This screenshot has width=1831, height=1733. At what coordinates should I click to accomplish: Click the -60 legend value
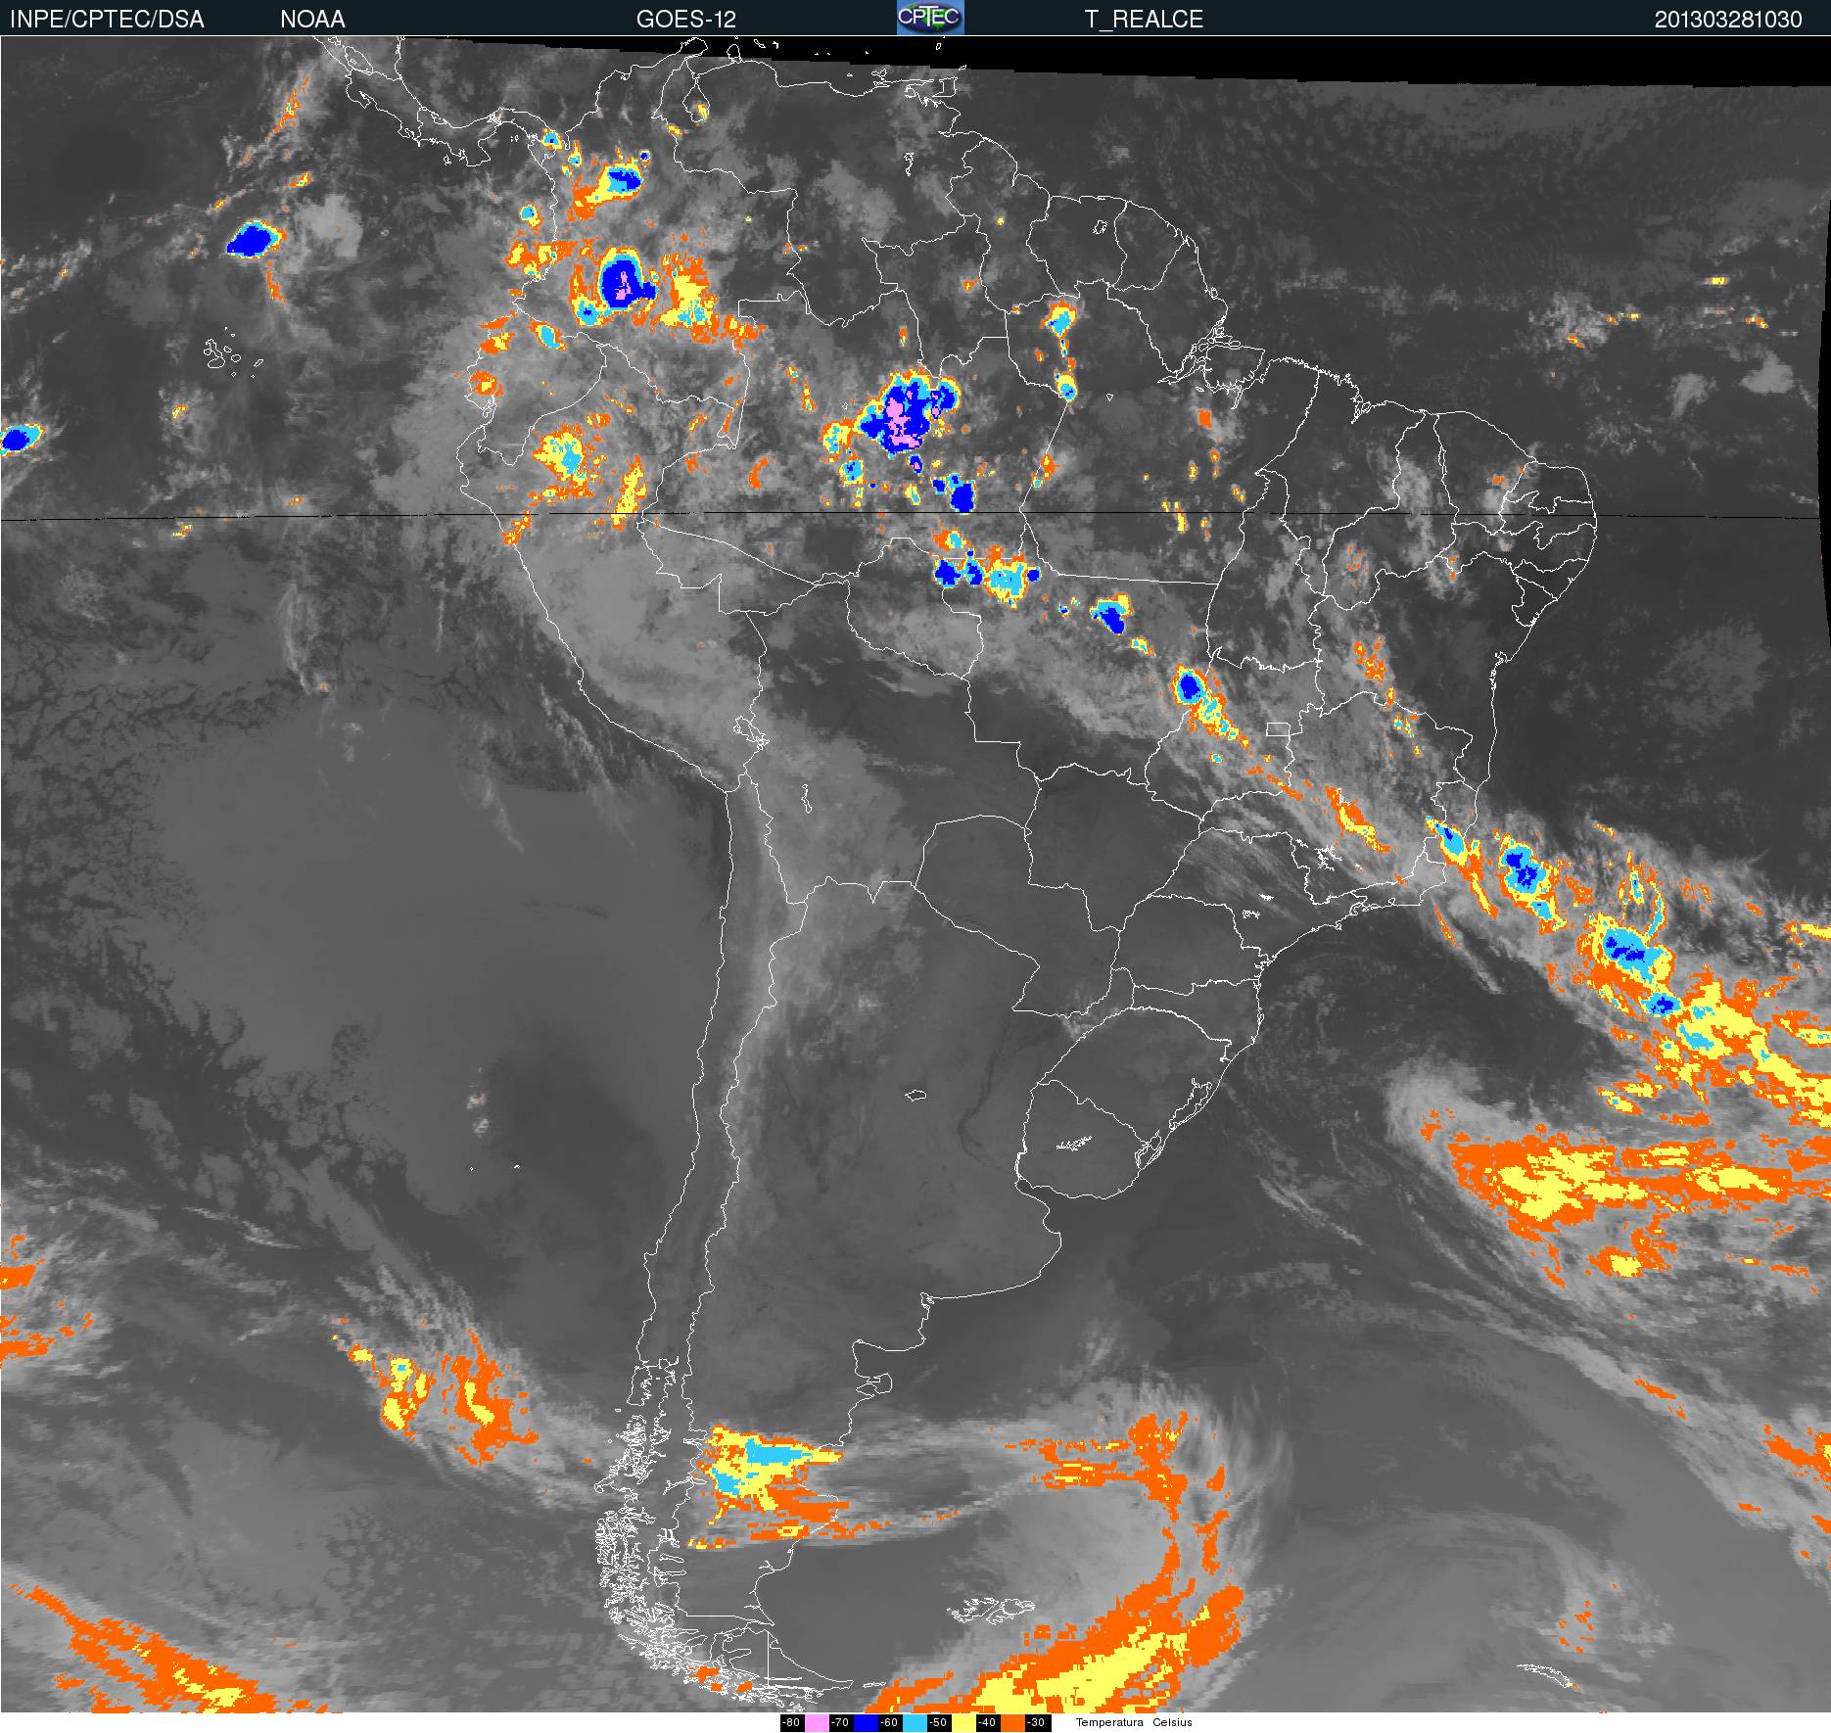889,1723
